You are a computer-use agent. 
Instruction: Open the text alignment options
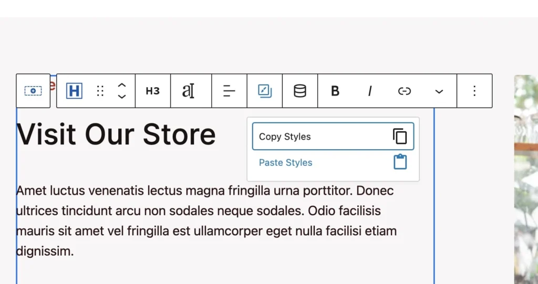coord(229,91)
